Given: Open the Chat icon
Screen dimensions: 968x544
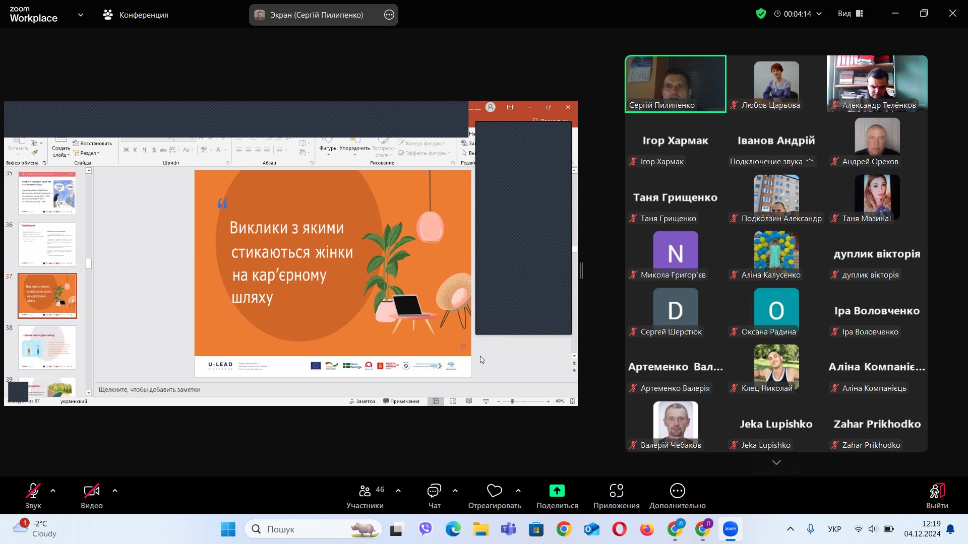Looking at the screenshot, I should (434, 491).
